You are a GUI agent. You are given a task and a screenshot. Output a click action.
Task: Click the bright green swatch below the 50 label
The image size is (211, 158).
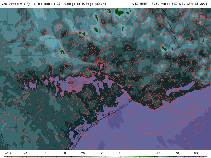[141, 157]
